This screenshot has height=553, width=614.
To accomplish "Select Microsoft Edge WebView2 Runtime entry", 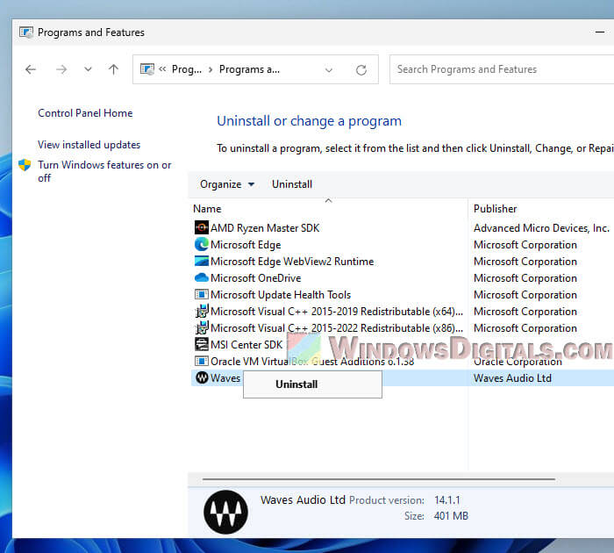I will click(x=292, y=262).
